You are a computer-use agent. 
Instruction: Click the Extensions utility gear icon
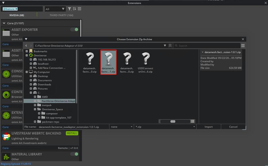(6, 115)
